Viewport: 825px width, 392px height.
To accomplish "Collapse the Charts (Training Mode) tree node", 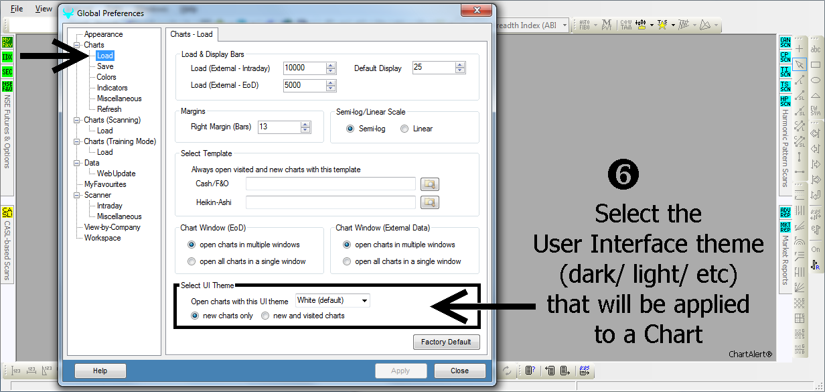I will pos(76,141).
